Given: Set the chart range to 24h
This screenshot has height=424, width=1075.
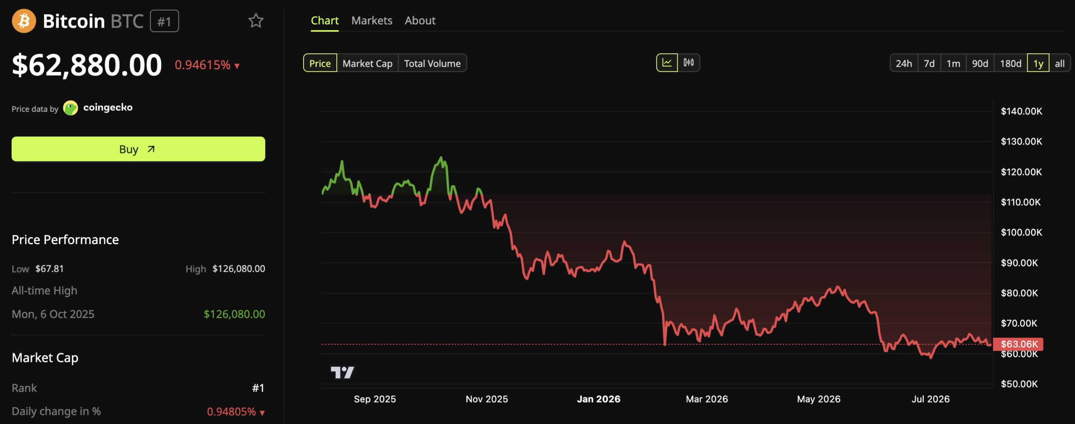Looking at the screenshot, I should click(904, 63).
